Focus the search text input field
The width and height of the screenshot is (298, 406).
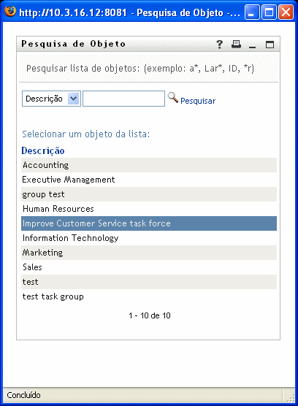coord(123,99)
